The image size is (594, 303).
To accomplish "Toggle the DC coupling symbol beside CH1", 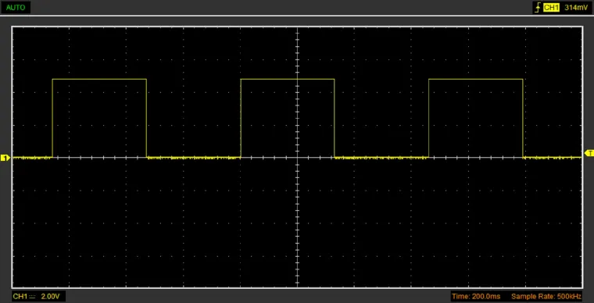I will pyautogui.click(x=31, y=296).
